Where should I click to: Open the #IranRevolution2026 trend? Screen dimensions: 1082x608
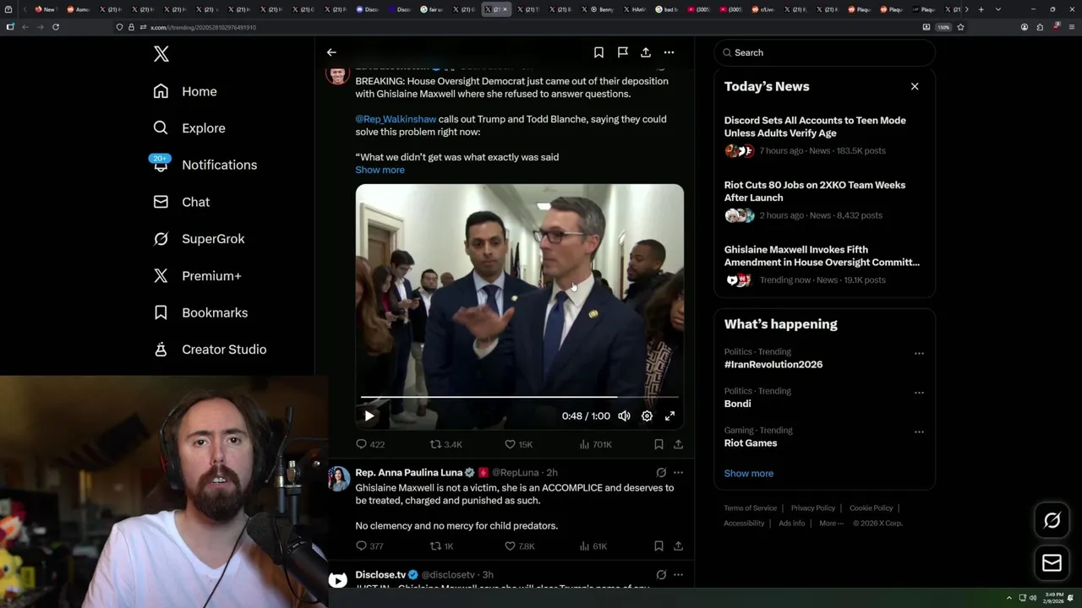[773, 365]
